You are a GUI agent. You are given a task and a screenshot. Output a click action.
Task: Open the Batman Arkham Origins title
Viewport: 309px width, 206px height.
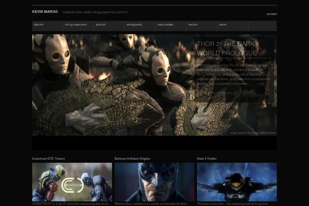click(132, 159)
